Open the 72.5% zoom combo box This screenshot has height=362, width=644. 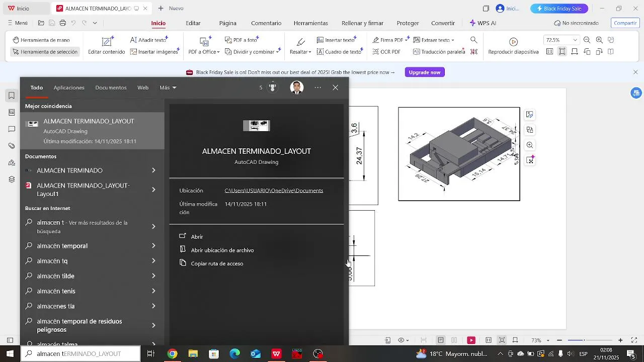[x=561, y=40]
